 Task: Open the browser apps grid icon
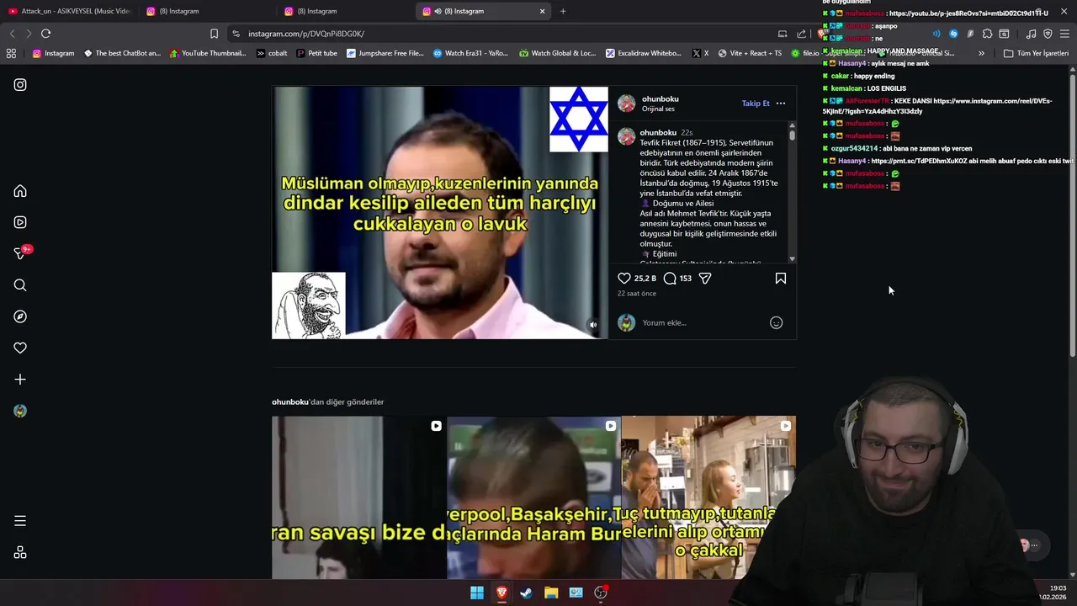[x=11, y=53]
